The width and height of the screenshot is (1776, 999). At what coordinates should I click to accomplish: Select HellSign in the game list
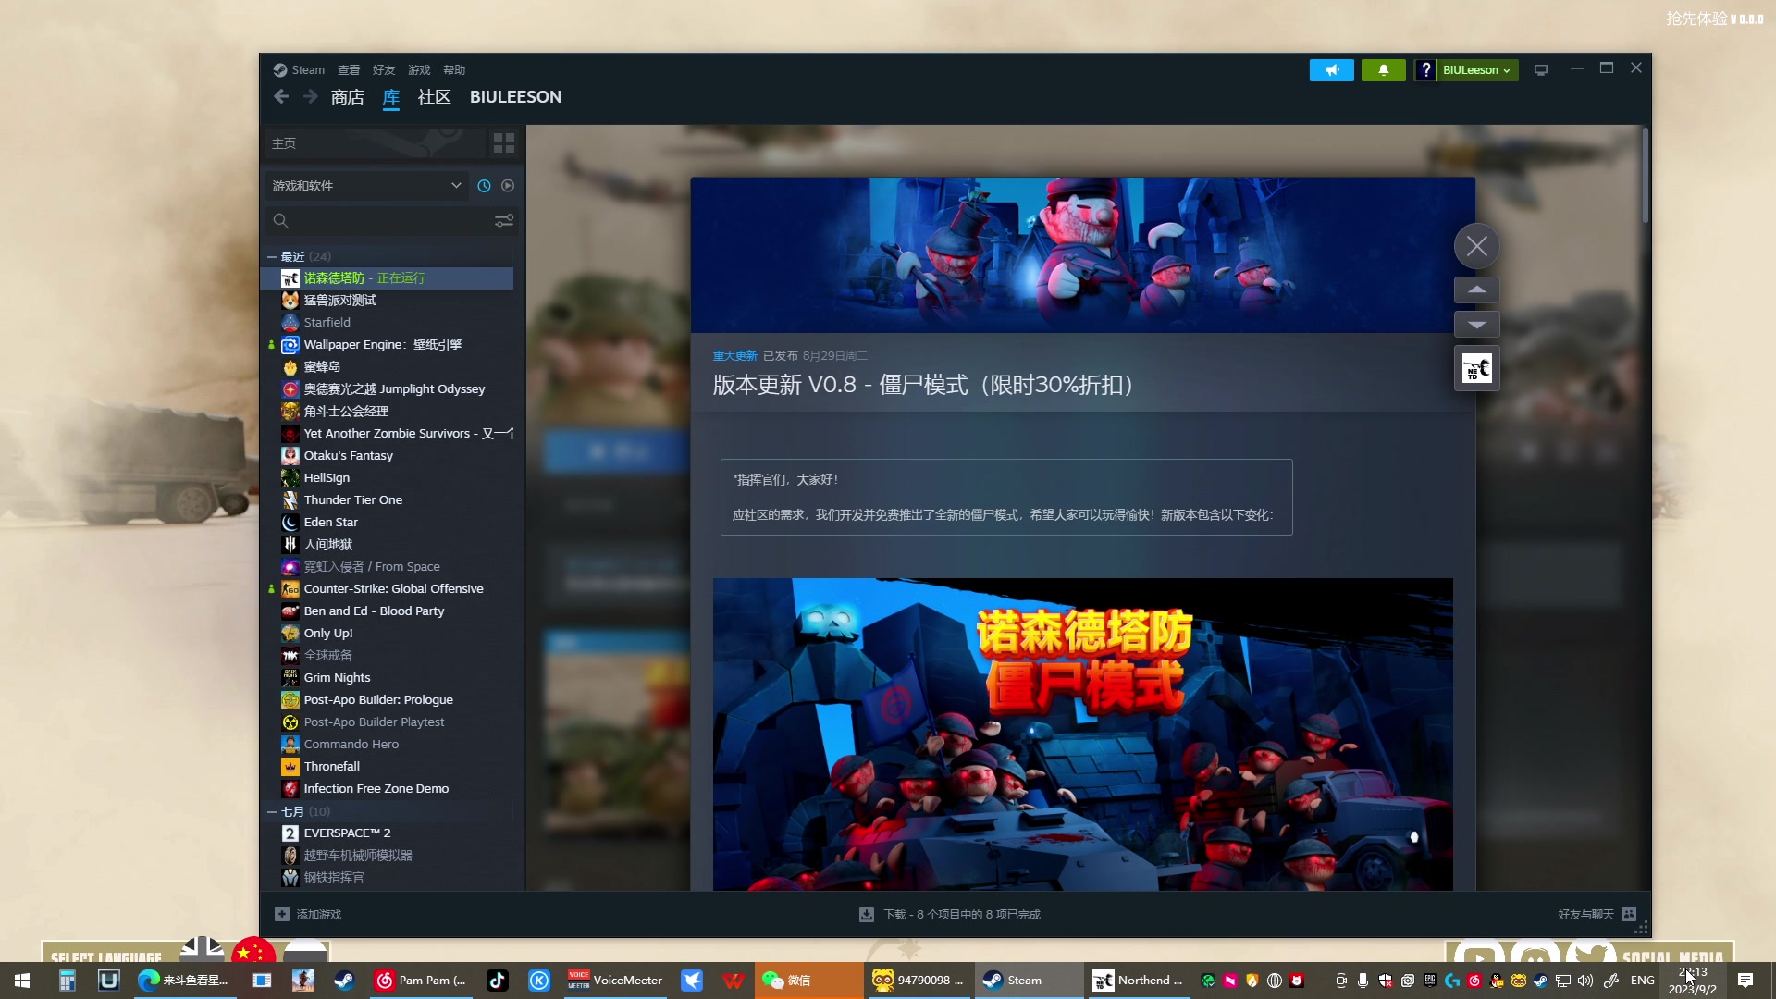(388, 478)
